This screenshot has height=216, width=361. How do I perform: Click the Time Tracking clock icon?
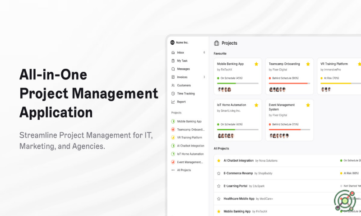[x=173, y=94]
